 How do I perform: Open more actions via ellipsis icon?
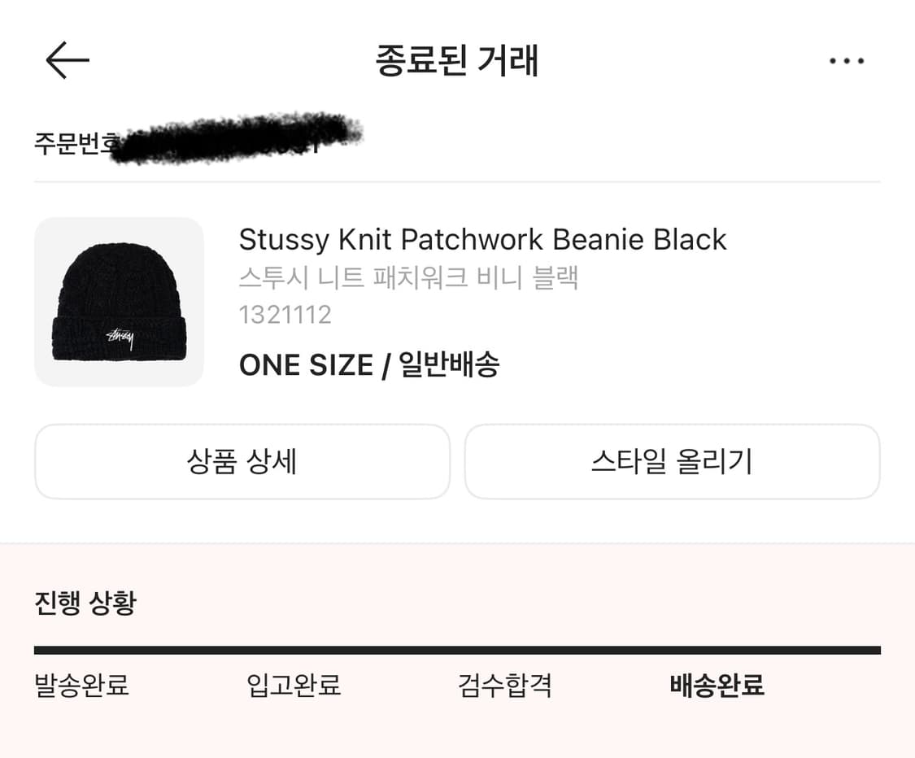coord(846,60)
